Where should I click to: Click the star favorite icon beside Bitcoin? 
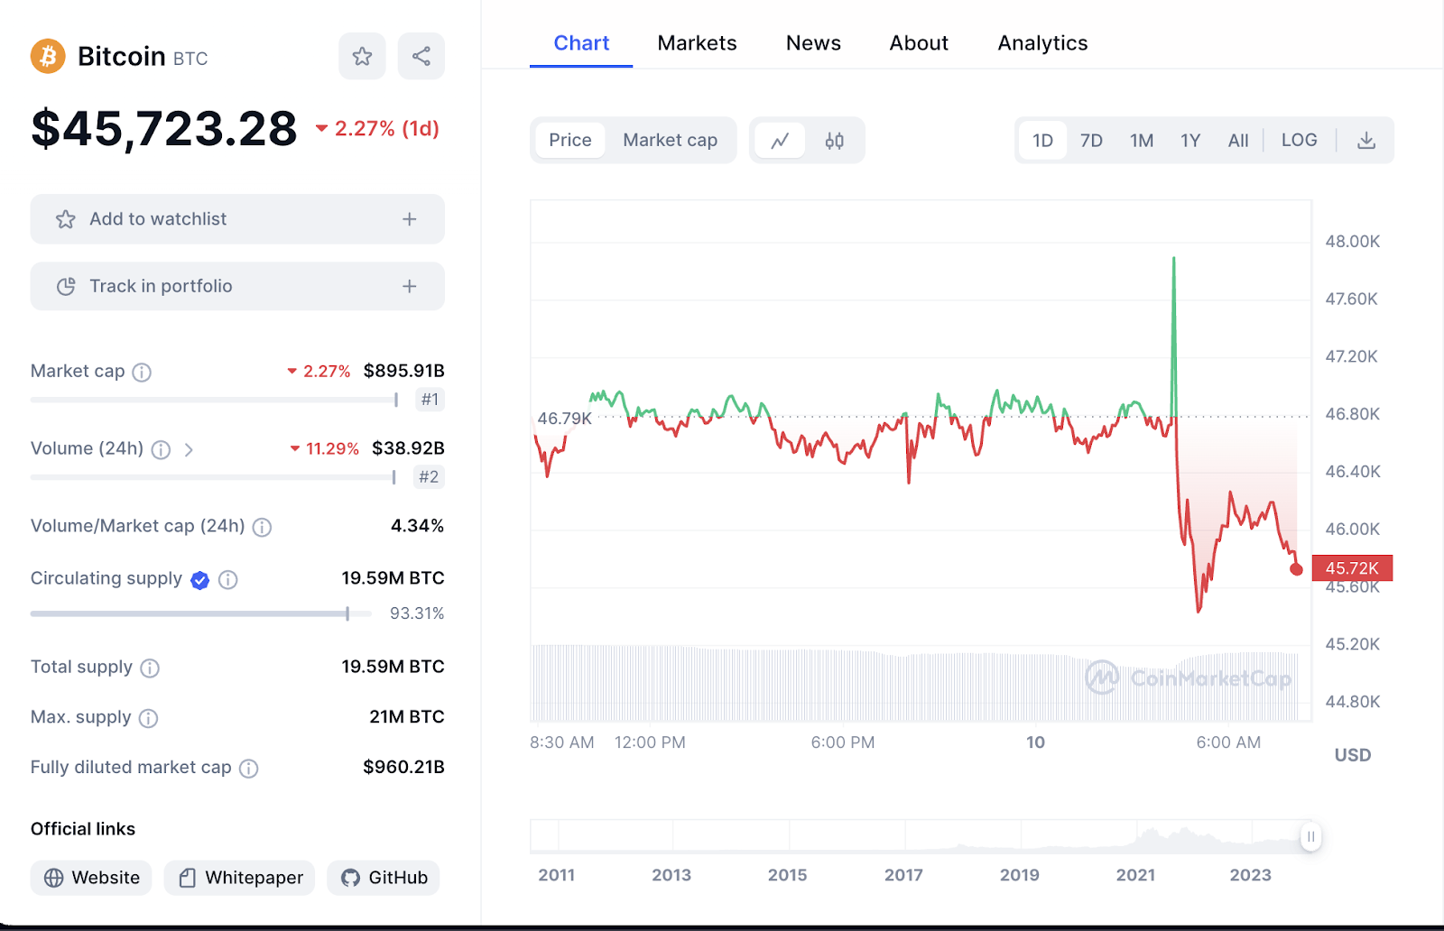362,57
